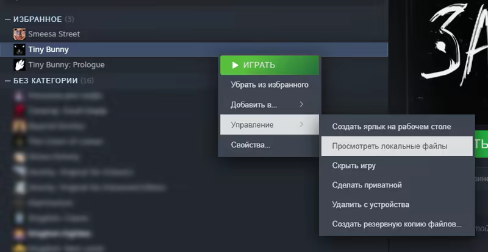Choose Скрыть игру
488x252 pixels.
click(353, 166)
